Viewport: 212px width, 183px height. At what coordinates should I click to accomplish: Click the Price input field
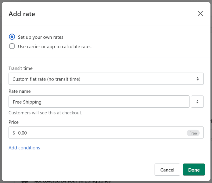[106, 133]
